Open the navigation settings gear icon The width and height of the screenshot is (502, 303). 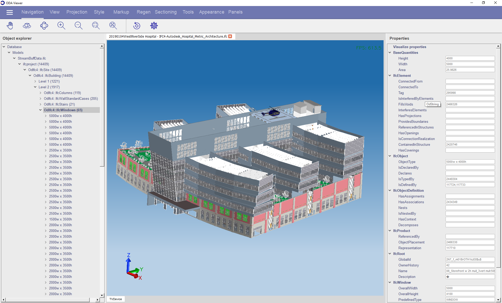(154, 26)
